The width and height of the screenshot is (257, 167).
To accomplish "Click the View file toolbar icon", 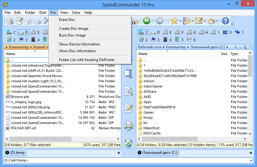I will 10,21.
